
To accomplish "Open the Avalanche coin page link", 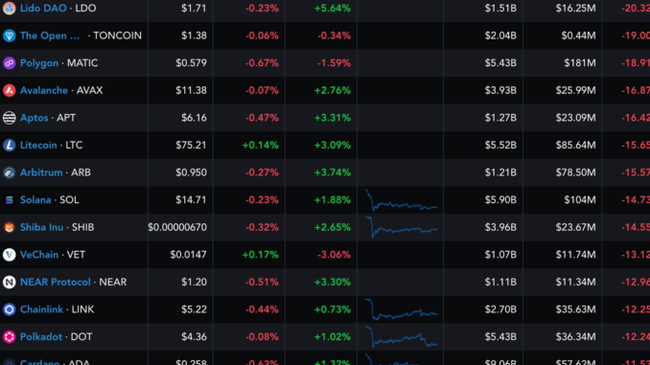I will pyautogui.click(x=44, y=90).
